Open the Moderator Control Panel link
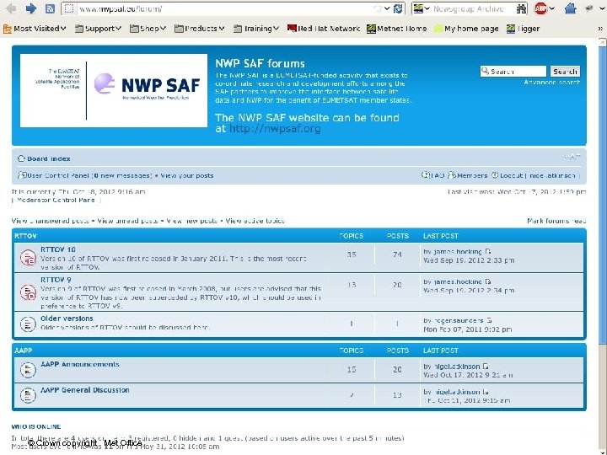The height and width of the screenshot is (455, 607). coord(56,200)
